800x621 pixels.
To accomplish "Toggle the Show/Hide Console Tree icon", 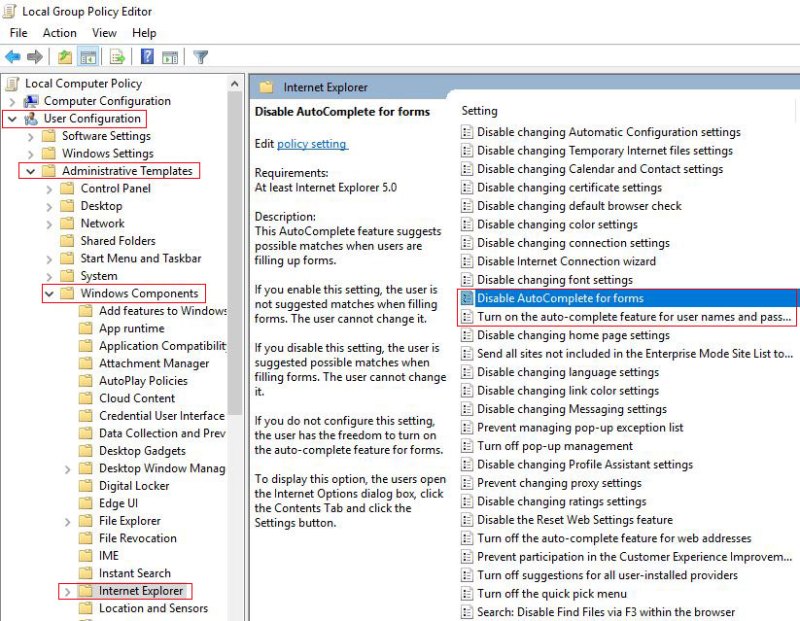I will tap(87, 56).
